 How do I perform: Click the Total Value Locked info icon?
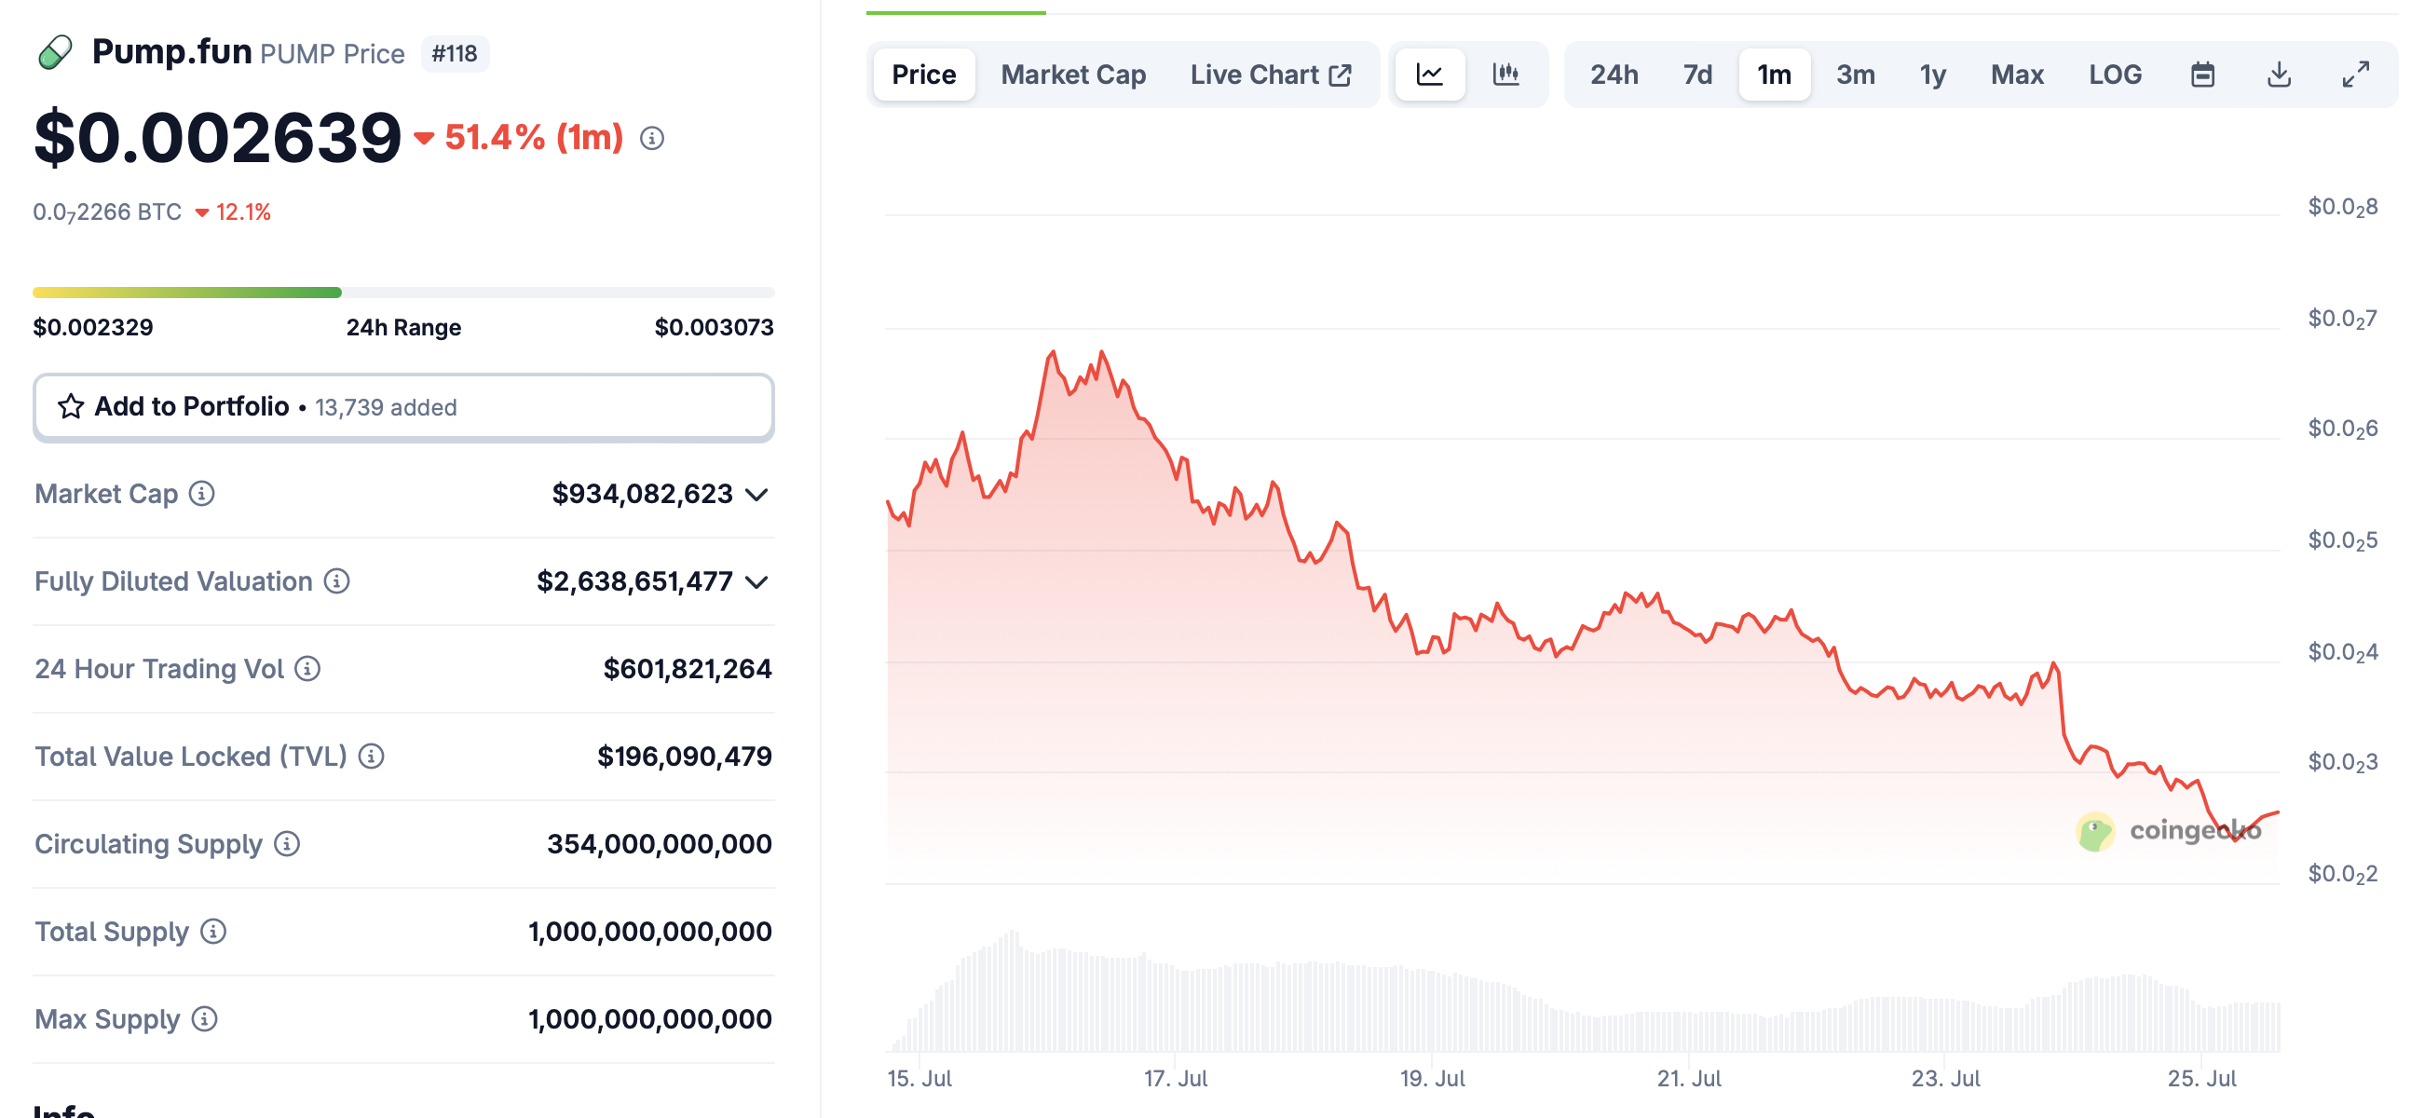tap(372, 757)
